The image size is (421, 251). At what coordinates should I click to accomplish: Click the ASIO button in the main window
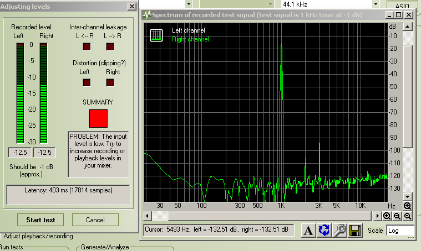(402, 6)
